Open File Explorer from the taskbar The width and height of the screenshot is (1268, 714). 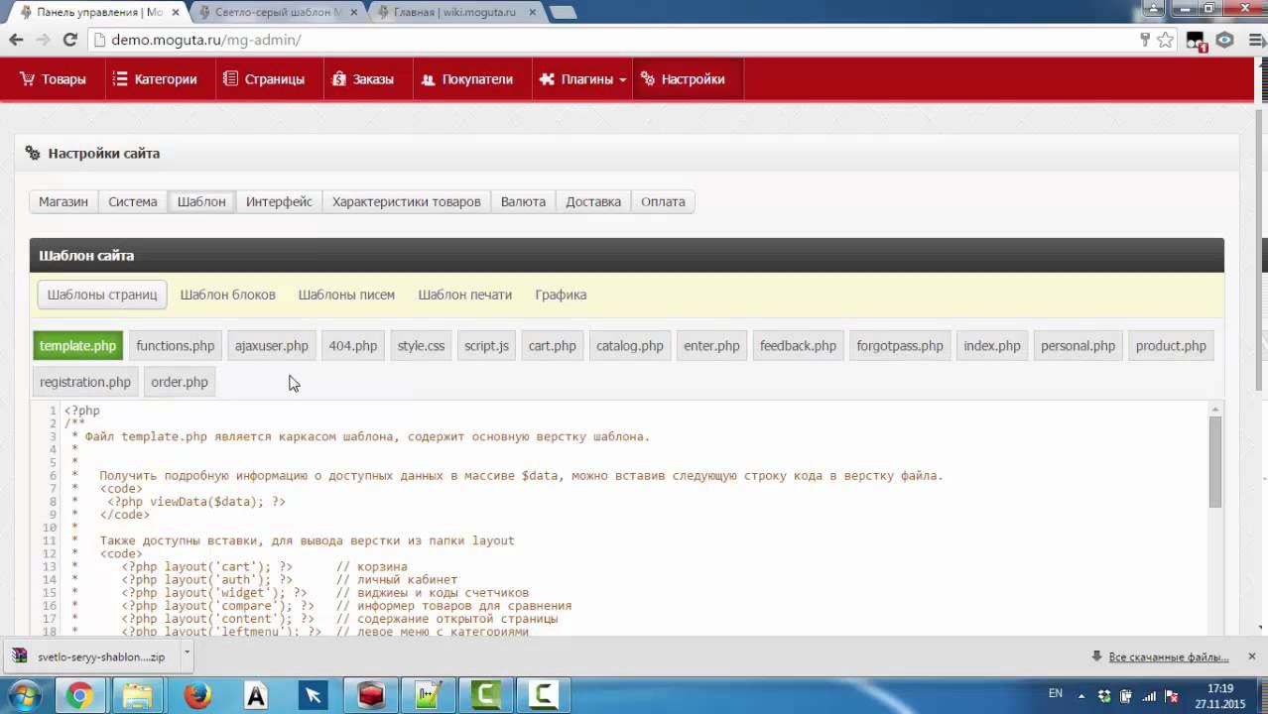tap(138, 695)
